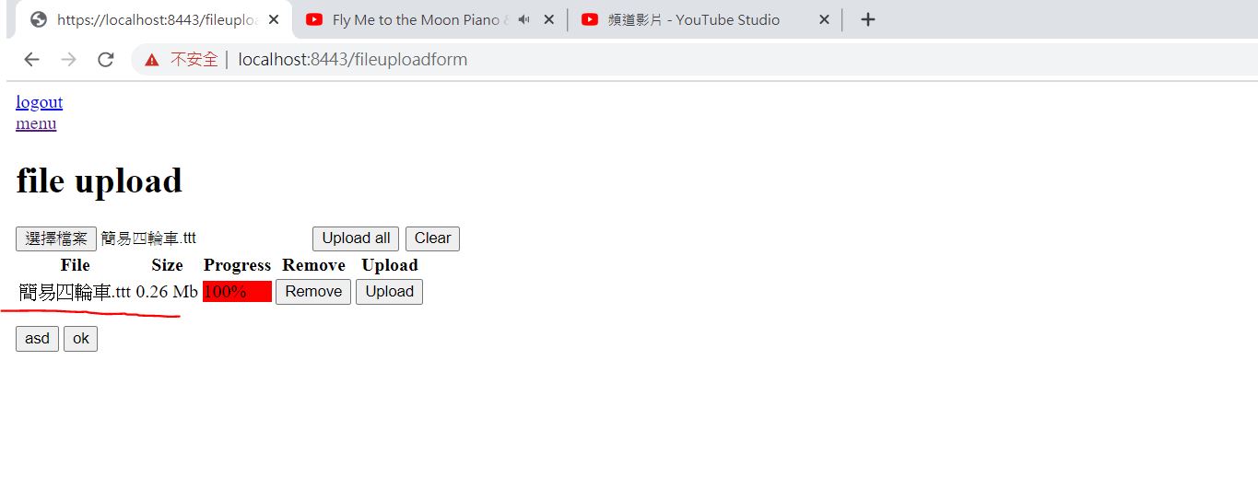
Task: Remove the 簡易四輪車.ttt file row
Action: [x=312, y=292]
